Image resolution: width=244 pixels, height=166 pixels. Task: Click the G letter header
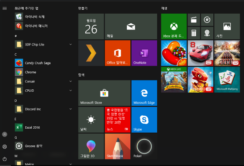coord(16,138)
